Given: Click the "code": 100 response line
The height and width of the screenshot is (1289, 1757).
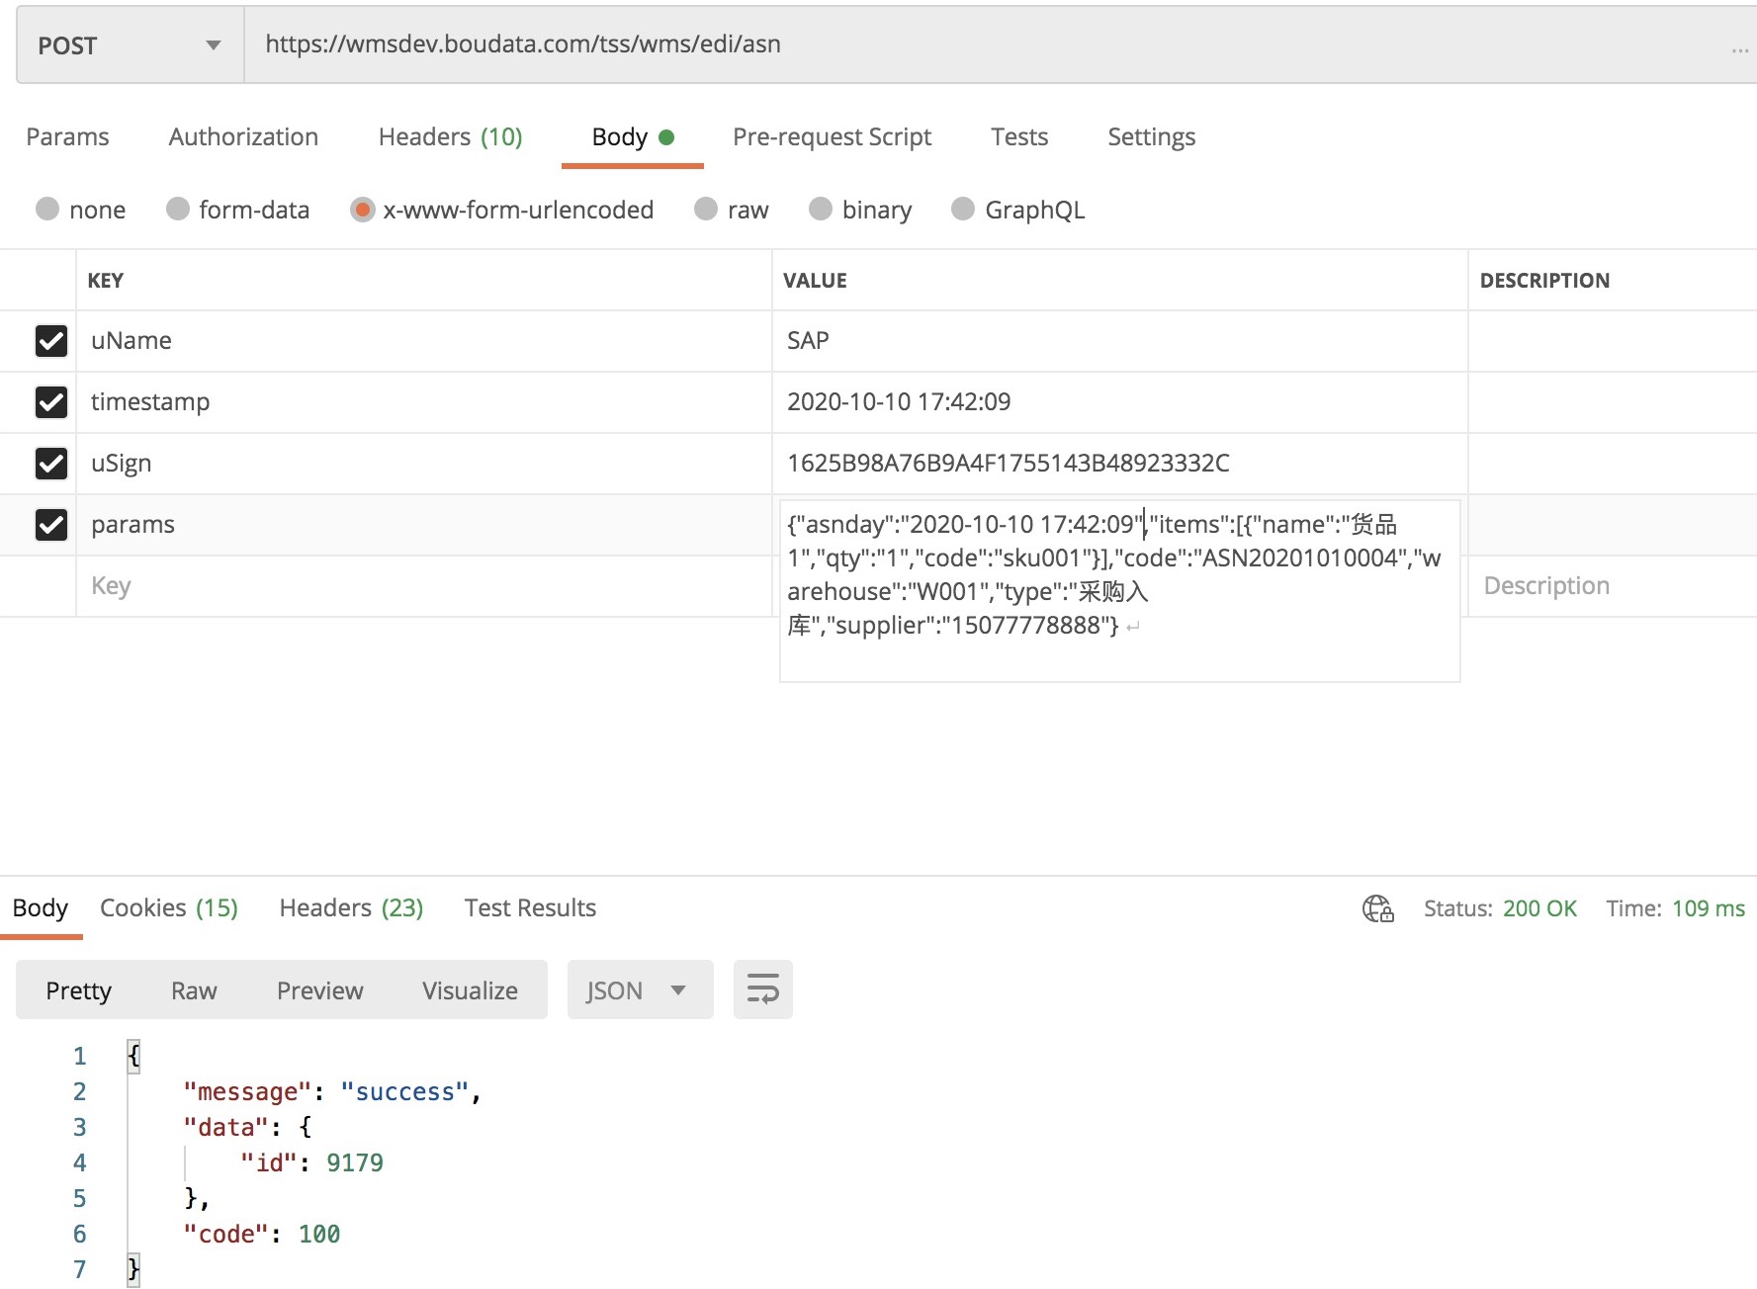Looking at the screenshot, I should [x=261, y=1235].
